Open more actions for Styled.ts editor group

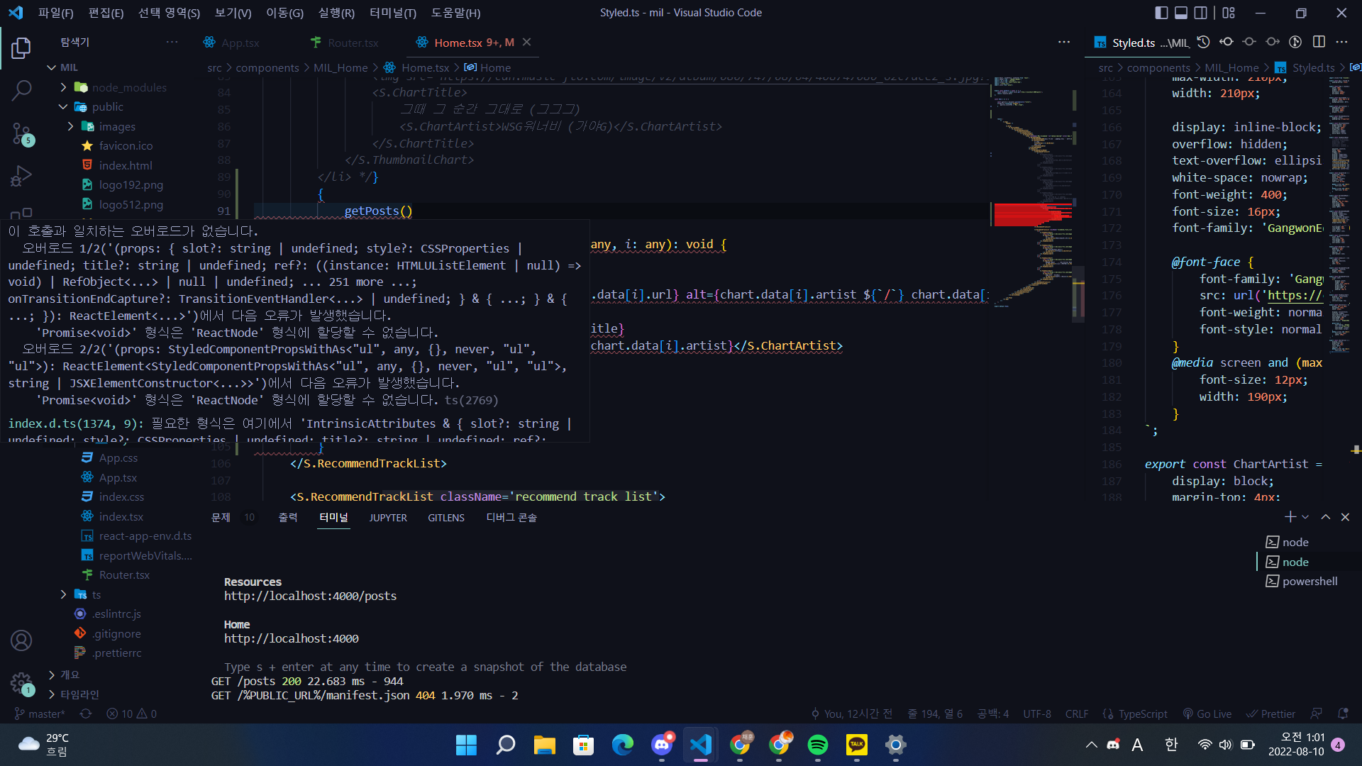[x=1341, y=42]
